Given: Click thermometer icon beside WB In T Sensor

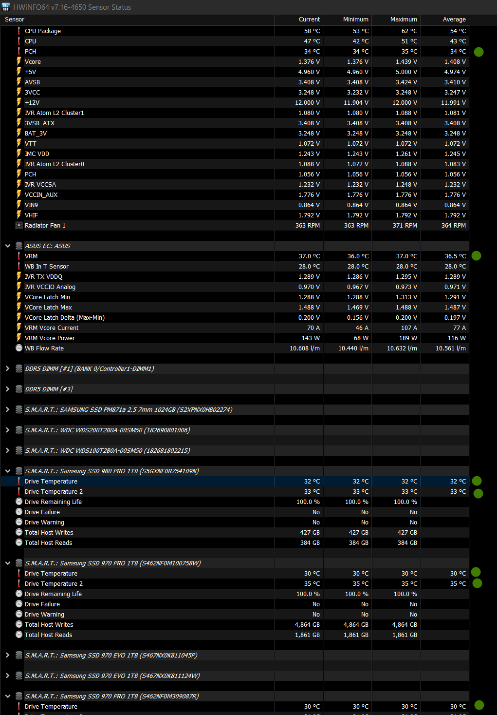Looking at the screenshot, I should [x=19, y=266].
